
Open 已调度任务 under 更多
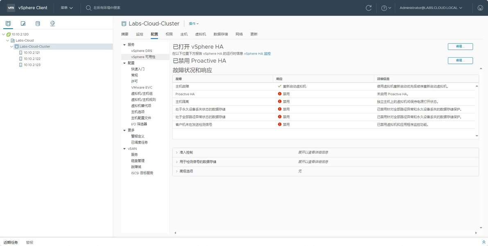(x=140, y=142)
